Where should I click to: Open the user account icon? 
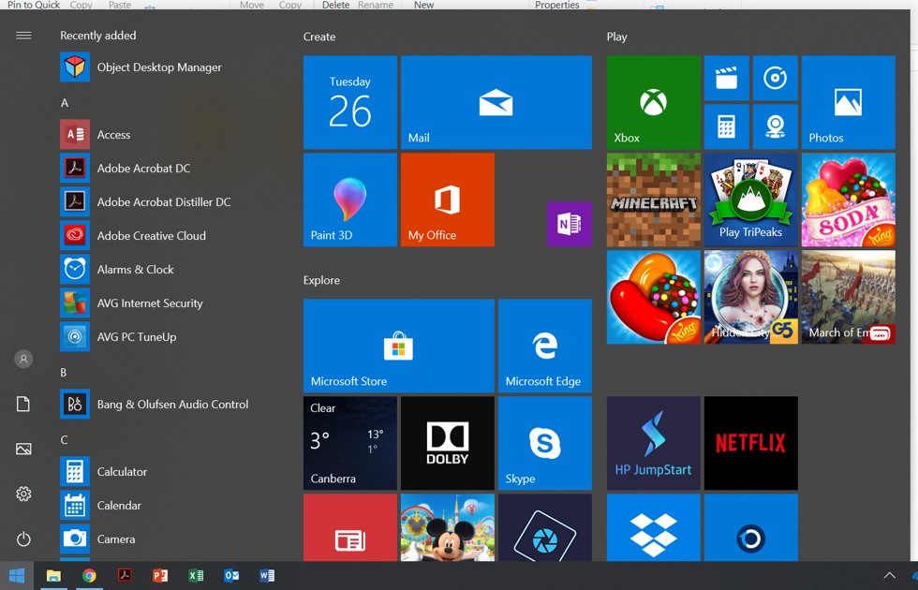23,360
